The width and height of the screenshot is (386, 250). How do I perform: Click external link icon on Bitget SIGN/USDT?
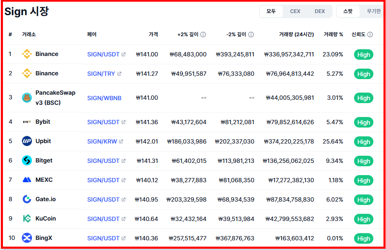pos(124,161)
